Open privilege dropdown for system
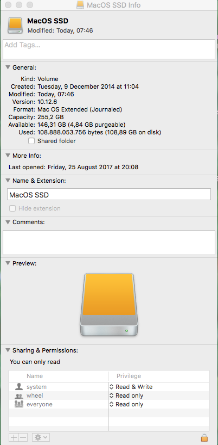The width and height of the screenshot is (218, 445). coord(131,387)
